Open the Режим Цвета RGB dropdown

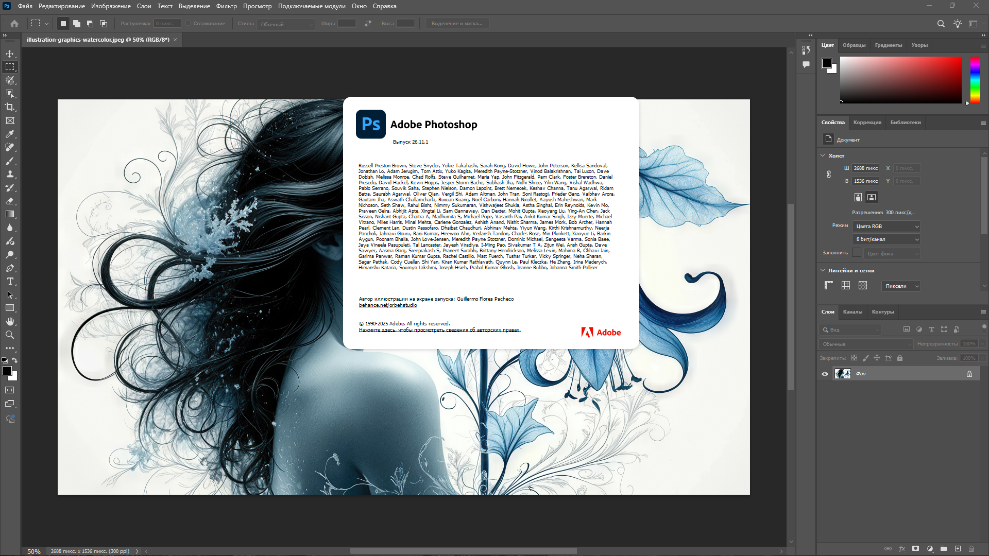(886, 226)
